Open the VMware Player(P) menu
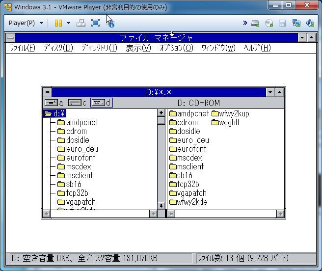 pyautogui.click(x=26, y=23)
